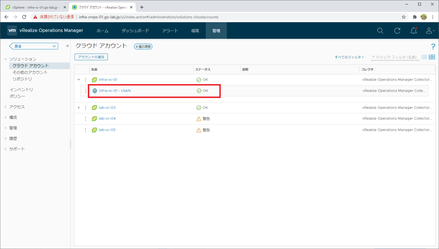Image resolution: width=439 pixels, height=249 pixels.
Task: Click warning status icon for lab-vc-04
Action: click(x=199, y=119)
